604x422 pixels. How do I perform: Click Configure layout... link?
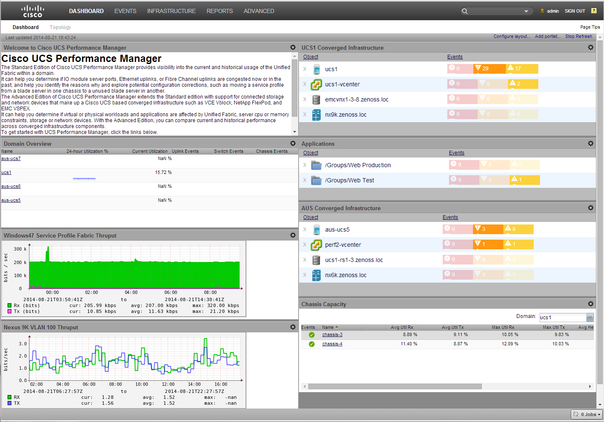click(x=512, y=37)
